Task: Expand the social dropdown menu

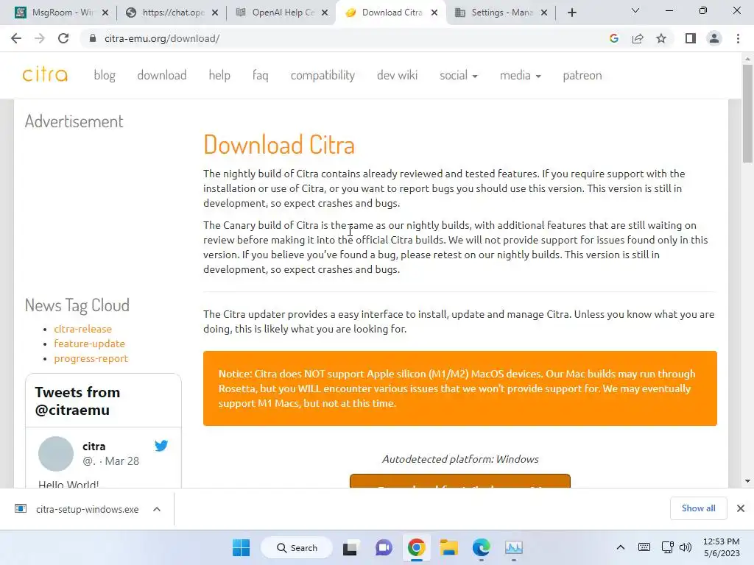Action: point(458,76)
